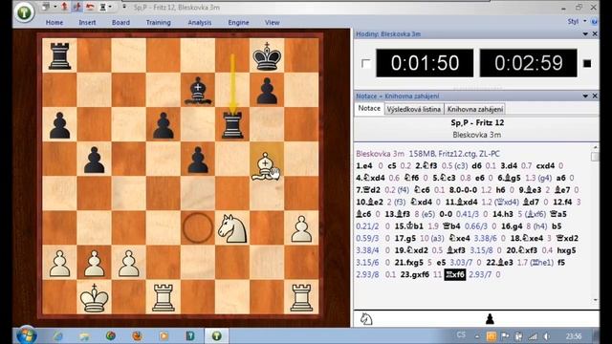This screenshot has height=344, width=612.
Task: Click the CS language indicator
Action: pyautogui.click(x=461, y=335)
